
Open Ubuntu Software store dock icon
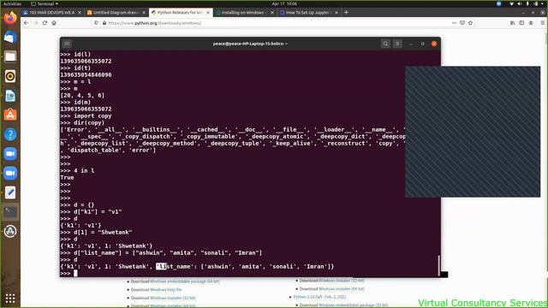click(x=10, y=115)
